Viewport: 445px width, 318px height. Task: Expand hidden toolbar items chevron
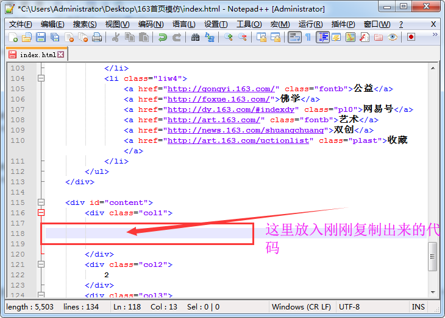coord(435,35)
